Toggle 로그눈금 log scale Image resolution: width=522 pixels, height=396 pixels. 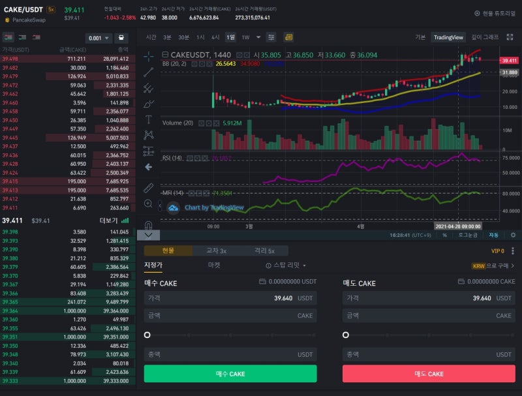[x=468, y=236]
